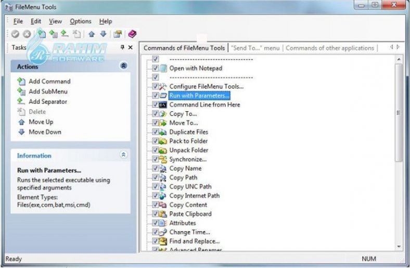
Task: Click the Move Down arrow in the toolbar
Action: coord(104,34)
